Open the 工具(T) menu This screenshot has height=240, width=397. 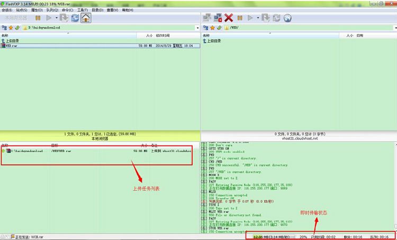(82, 10)
